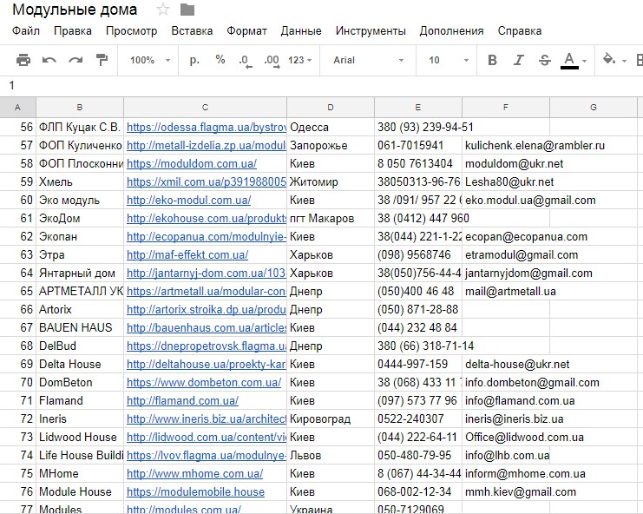This screenshot has width=643, height=514.
Task: Open link artmetall.ua/modular
Action: (207, 291)
